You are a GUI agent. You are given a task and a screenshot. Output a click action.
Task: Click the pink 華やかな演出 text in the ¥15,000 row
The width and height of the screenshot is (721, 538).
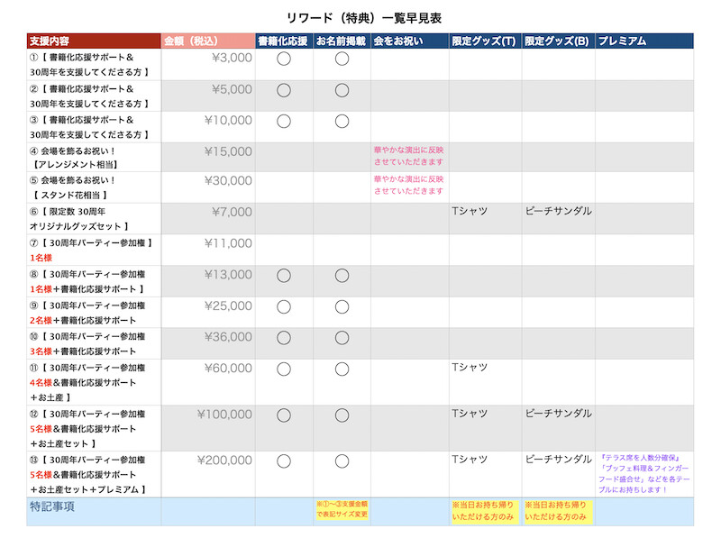409,156
